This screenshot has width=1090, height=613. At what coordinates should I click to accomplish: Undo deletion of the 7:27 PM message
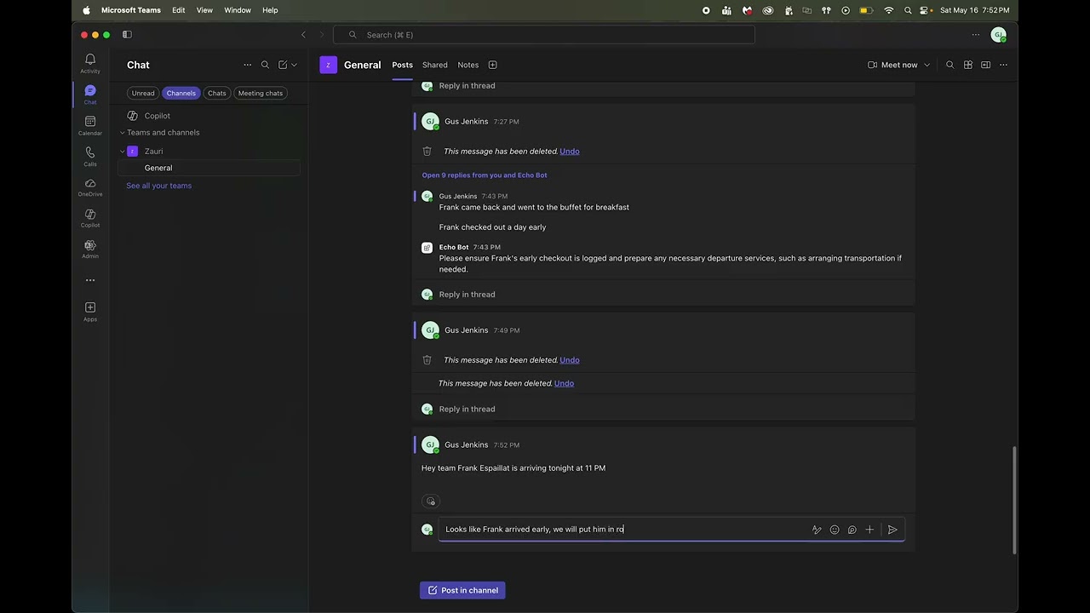pos(570,152)
